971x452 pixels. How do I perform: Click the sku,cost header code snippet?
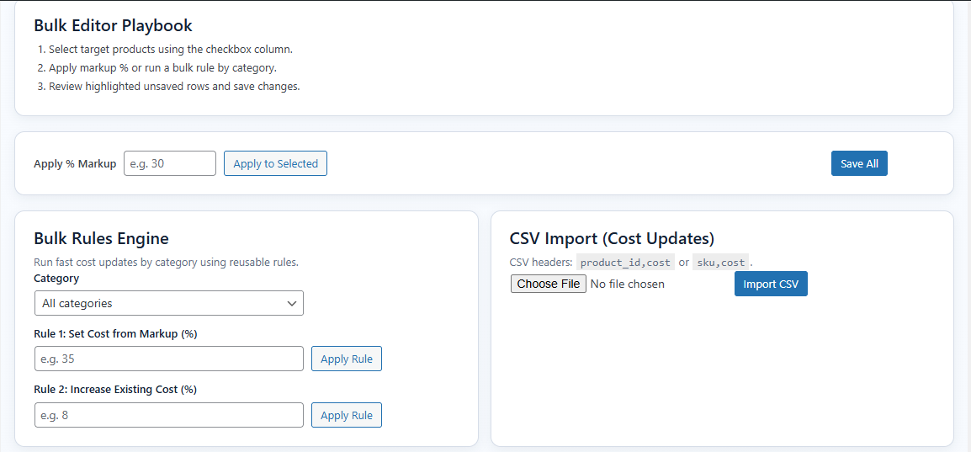coord(721,263)
